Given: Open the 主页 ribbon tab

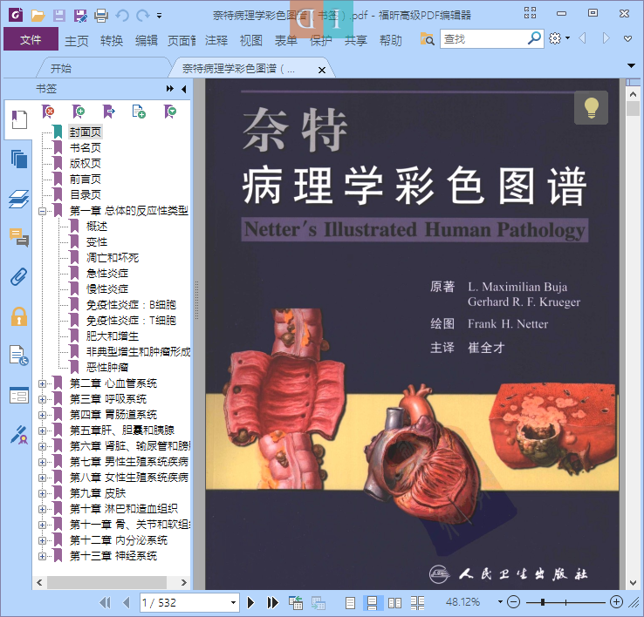Looking at the screenshot, I should coord(77,41).
